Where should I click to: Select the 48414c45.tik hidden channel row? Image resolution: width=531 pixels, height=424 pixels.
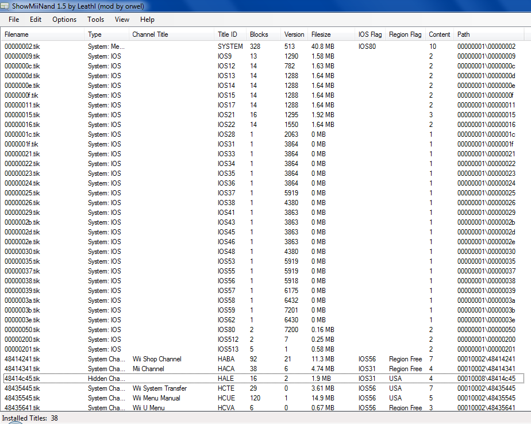click(22, 379)
